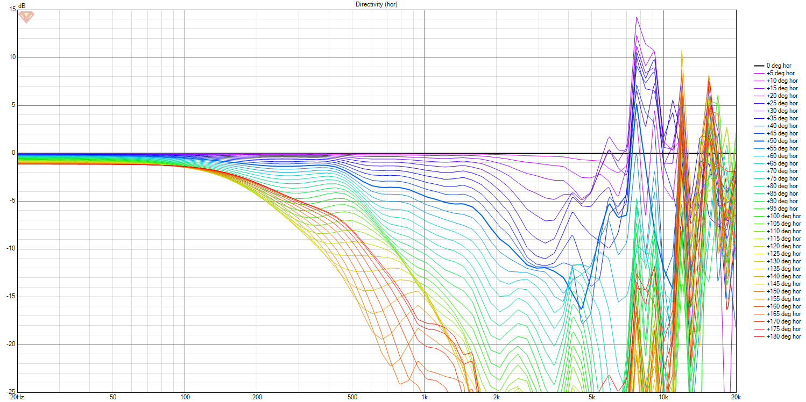The image size is (806, 402).
Task: Select the Directivity (hor) chart title
Action: [x=377, y=4]
